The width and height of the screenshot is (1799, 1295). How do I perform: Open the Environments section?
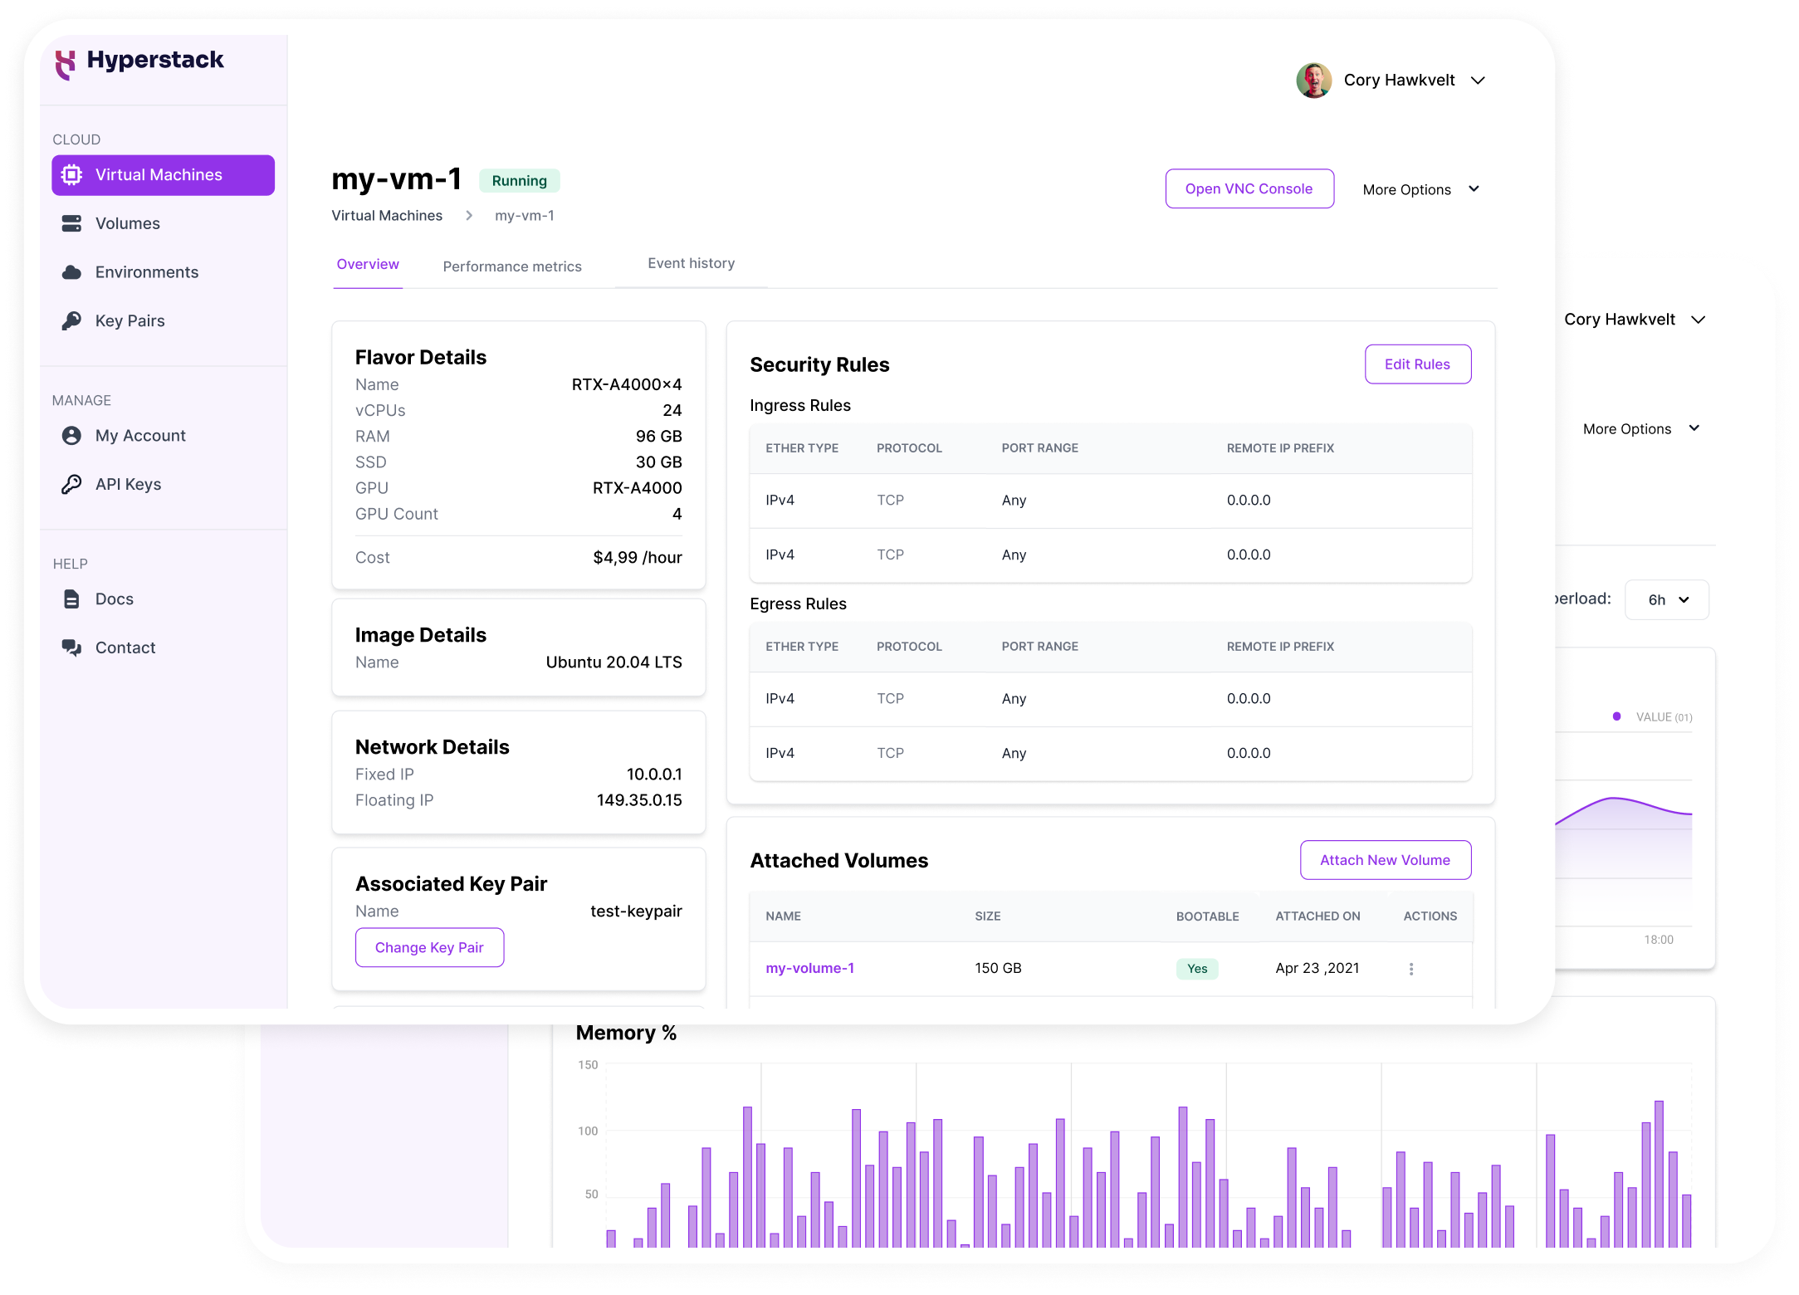click(x=146, y=271)
